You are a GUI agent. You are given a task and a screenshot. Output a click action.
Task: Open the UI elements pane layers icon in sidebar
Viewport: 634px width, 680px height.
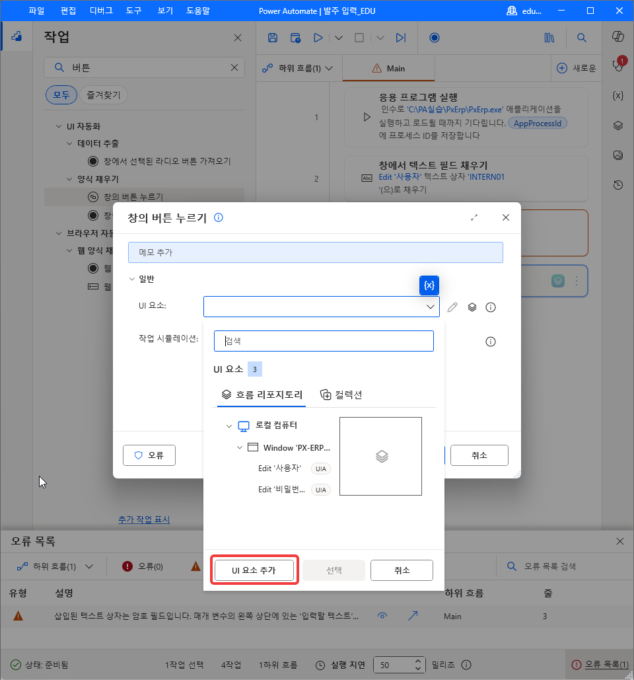(x=618, y=126)
